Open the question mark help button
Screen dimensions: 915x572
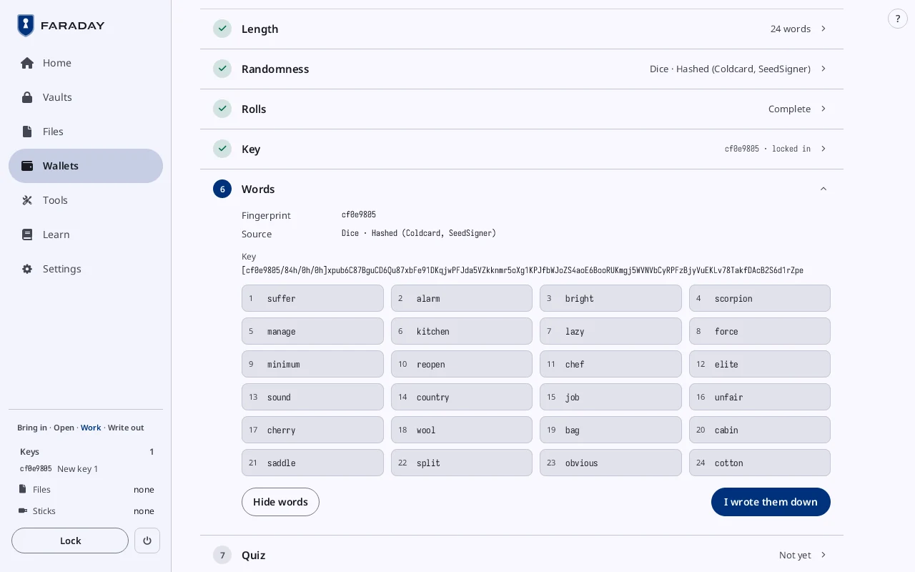click(898, 19)
